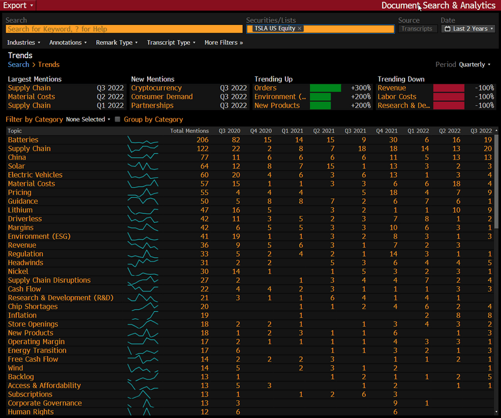Screen dimensions: 501x418
Task: Click the red Revenue trending-down bar
Action: (x=448, y=88)
